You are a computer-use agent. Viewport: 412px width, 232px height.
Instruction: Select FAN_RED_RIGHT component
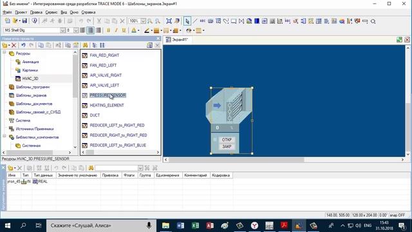coord(104,55)
